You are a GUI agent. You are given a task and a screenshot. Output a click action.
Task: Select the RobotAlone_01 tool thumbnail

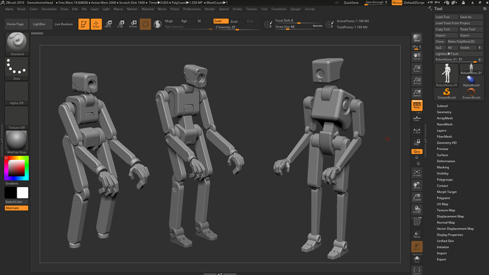click(x=447, y=75)
